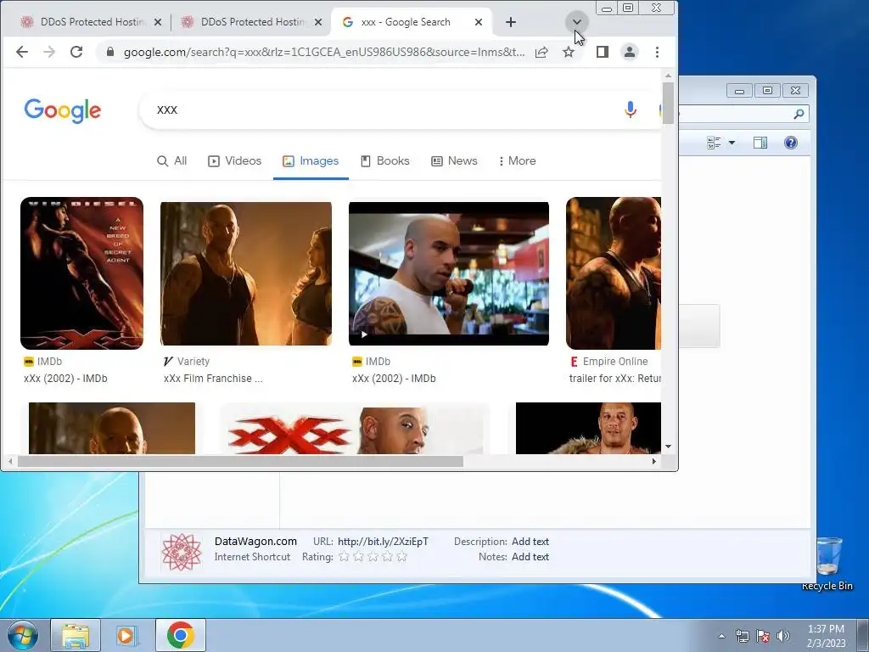This screenshot has height=652, width=869.
Task: Switch to second DDoS Protected Hosting tab
Action: pyautogui.click(x=250, y=22)
